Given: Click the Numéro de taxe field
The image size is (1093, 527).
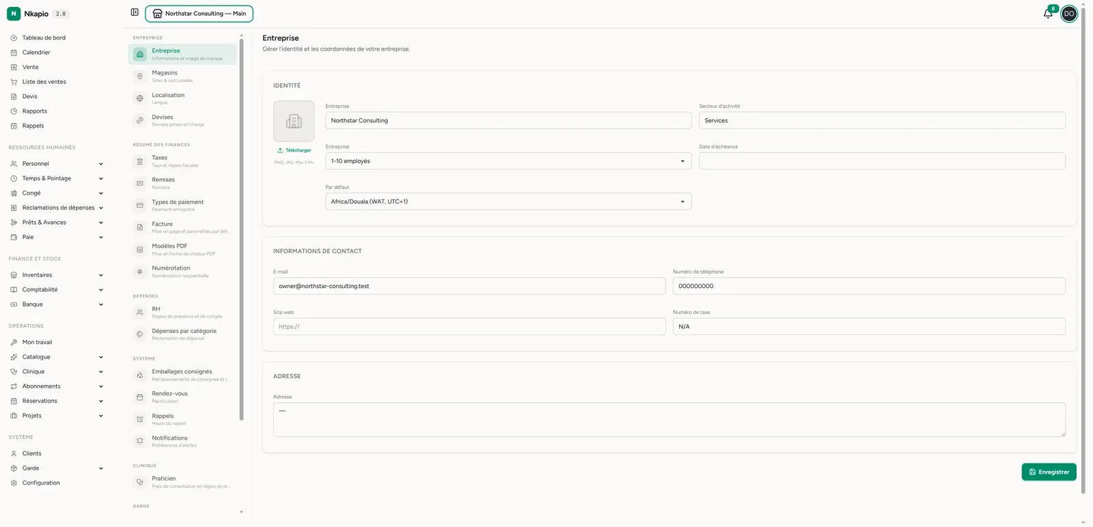Looking at the screenshot, I should tap(869, 326).
